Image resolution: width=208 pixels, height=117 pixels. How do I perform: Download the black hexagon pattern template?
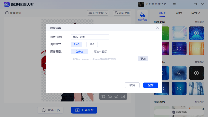click(196, 73)
